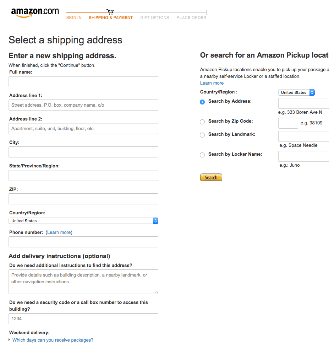Click the Address line 1 input field
This screenshot has height=348, width=329.
[x=83, y=105]
